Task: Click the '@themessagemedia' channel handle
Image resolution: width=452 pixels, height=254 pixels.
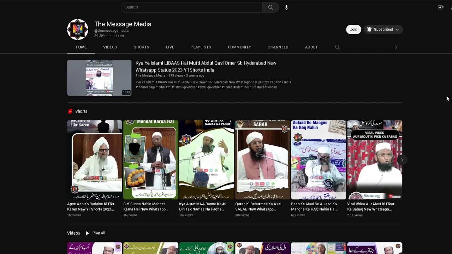Action: pyautogui.click(x=111, y=31)
